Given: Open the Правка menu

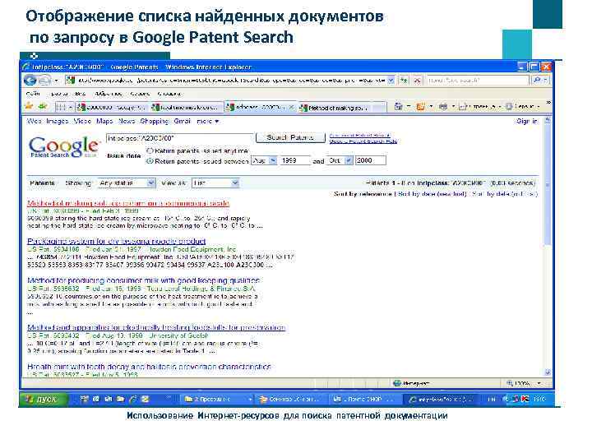Looking at the screenshot, I should pos(59,94).
